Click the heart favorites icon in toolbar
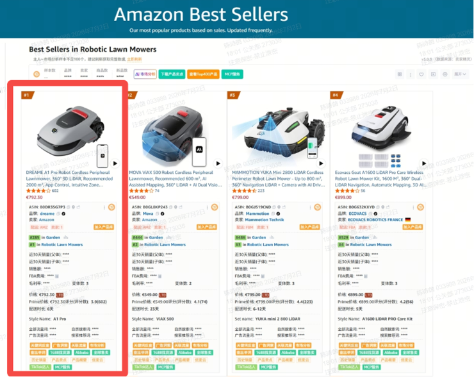Image resolution: width=474 pixels, height=377 pixels. click(x=421, y=74)
